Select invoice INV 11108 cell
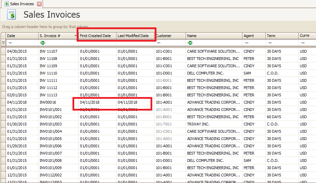 click(x=58, y=59)
